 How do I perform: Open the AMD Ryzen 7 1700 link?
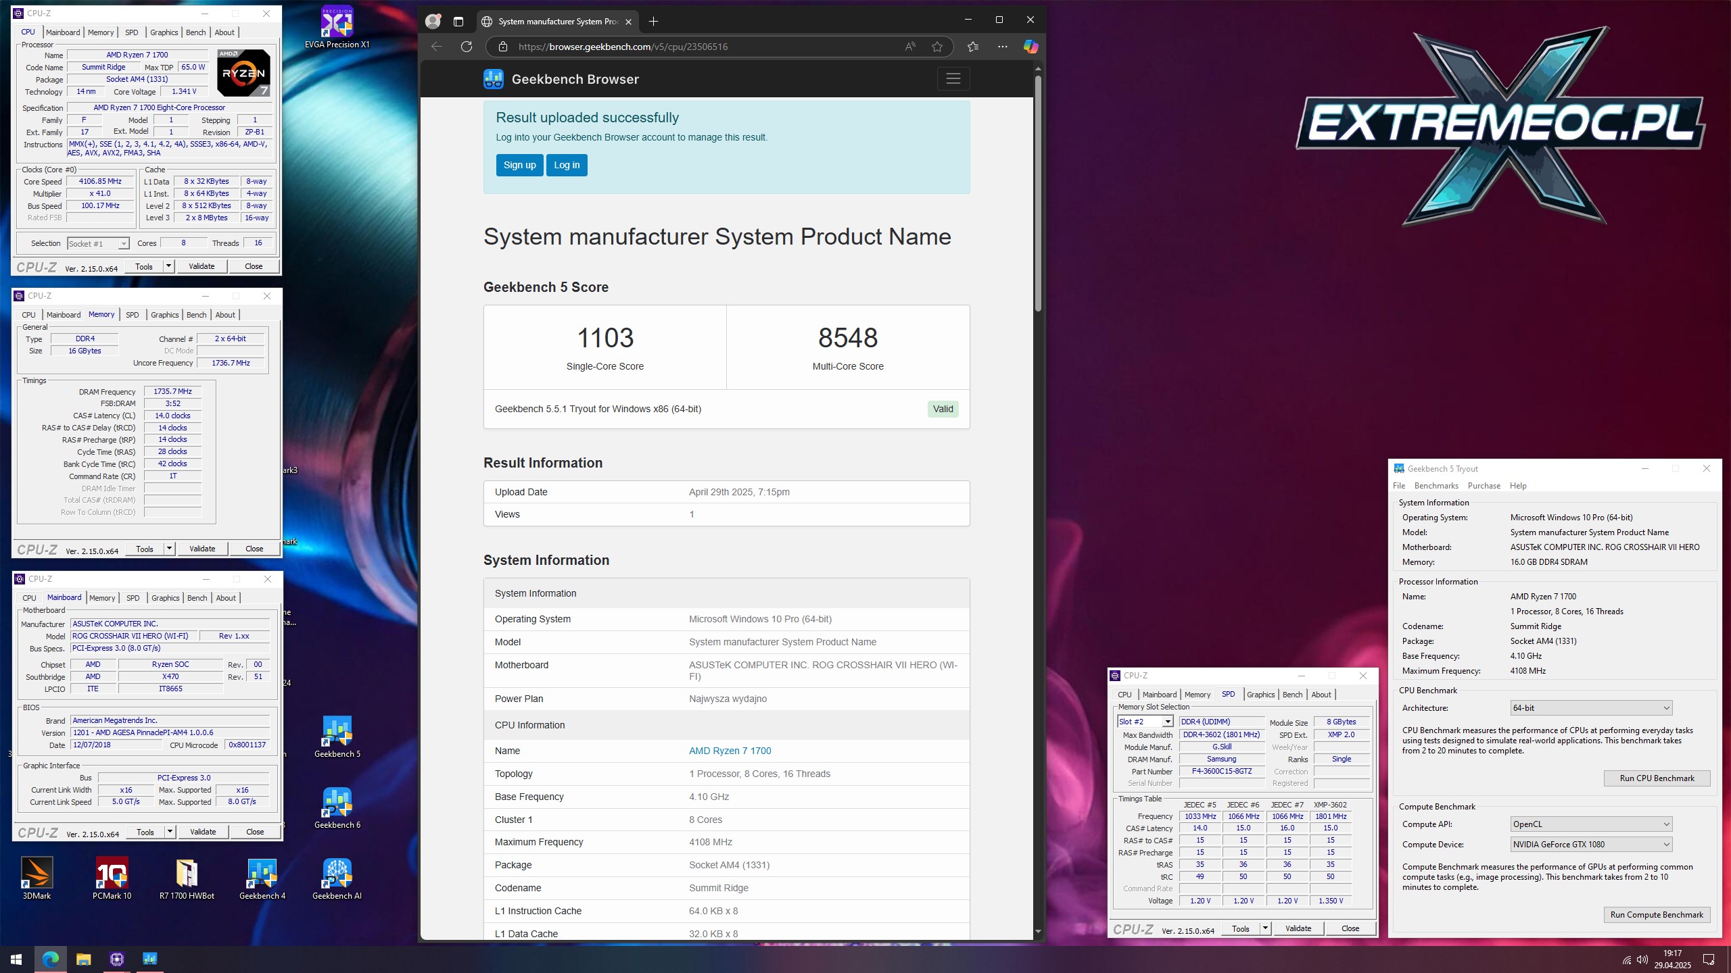(730, 751)
